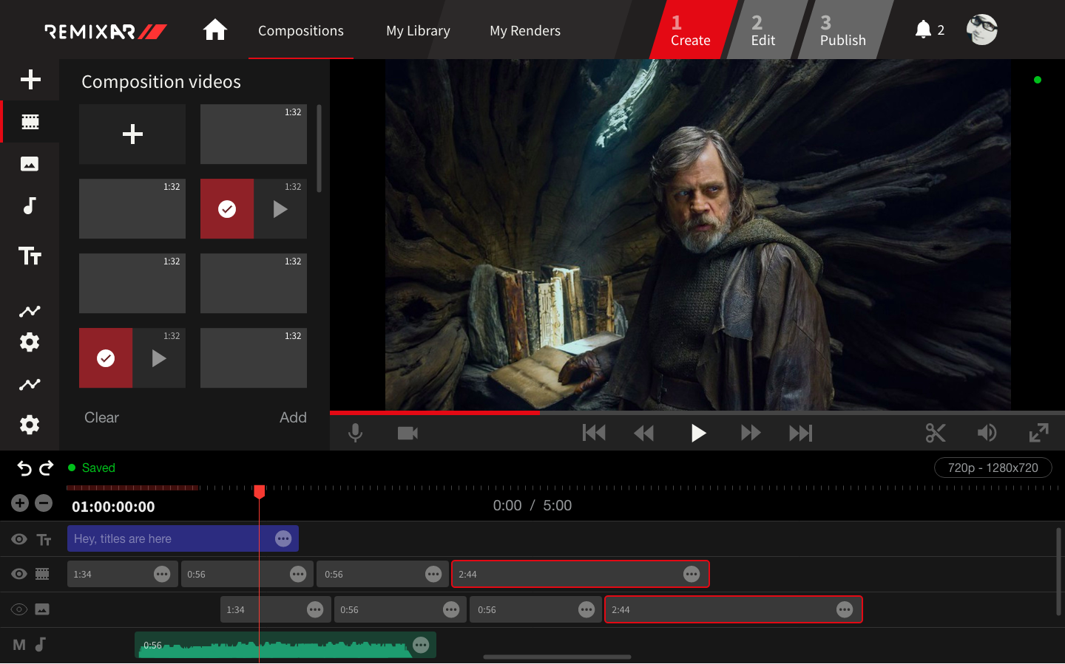Start voice recording with microphone icon

[x=356, y=433]
